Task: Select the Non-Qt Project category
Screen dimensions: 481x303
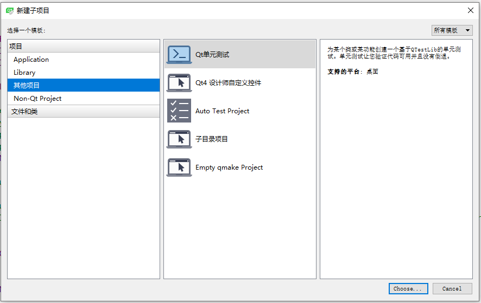Action: click(x=84, y=98)
